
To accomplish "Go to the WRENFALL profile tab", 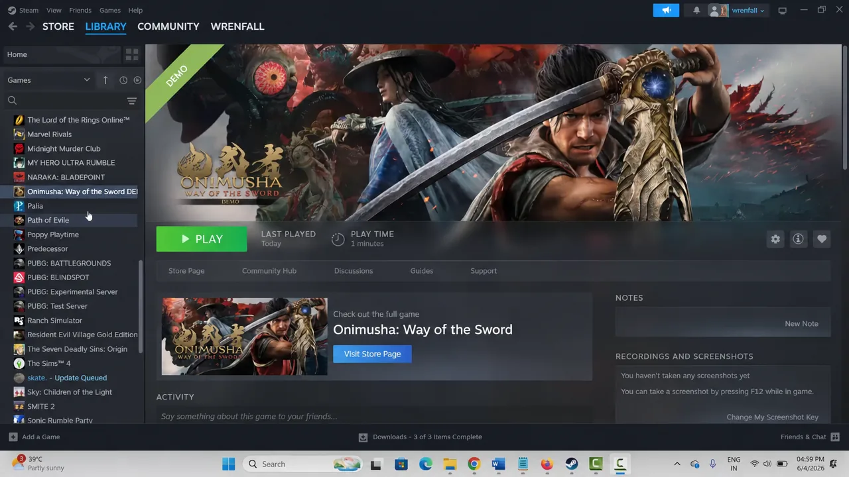I will coord(237,26).
